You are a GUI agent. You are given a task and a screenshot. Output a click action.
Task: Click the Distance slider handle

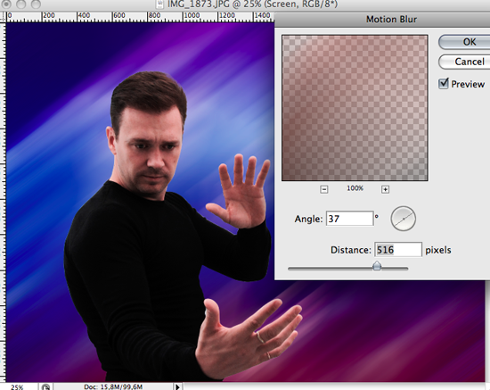click(x=377, y=266)
